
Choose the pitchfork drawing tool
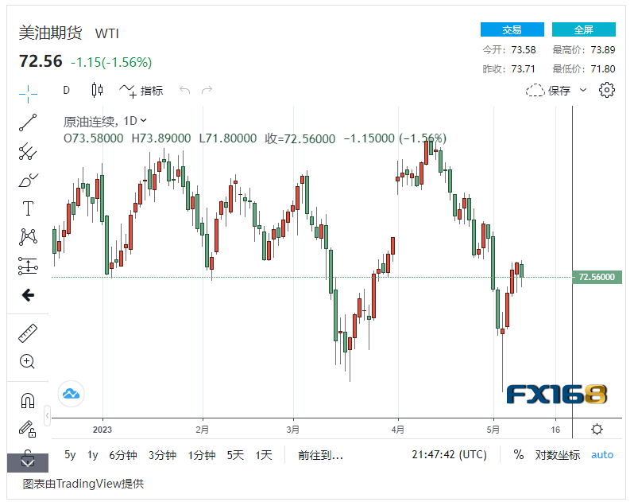28,151
